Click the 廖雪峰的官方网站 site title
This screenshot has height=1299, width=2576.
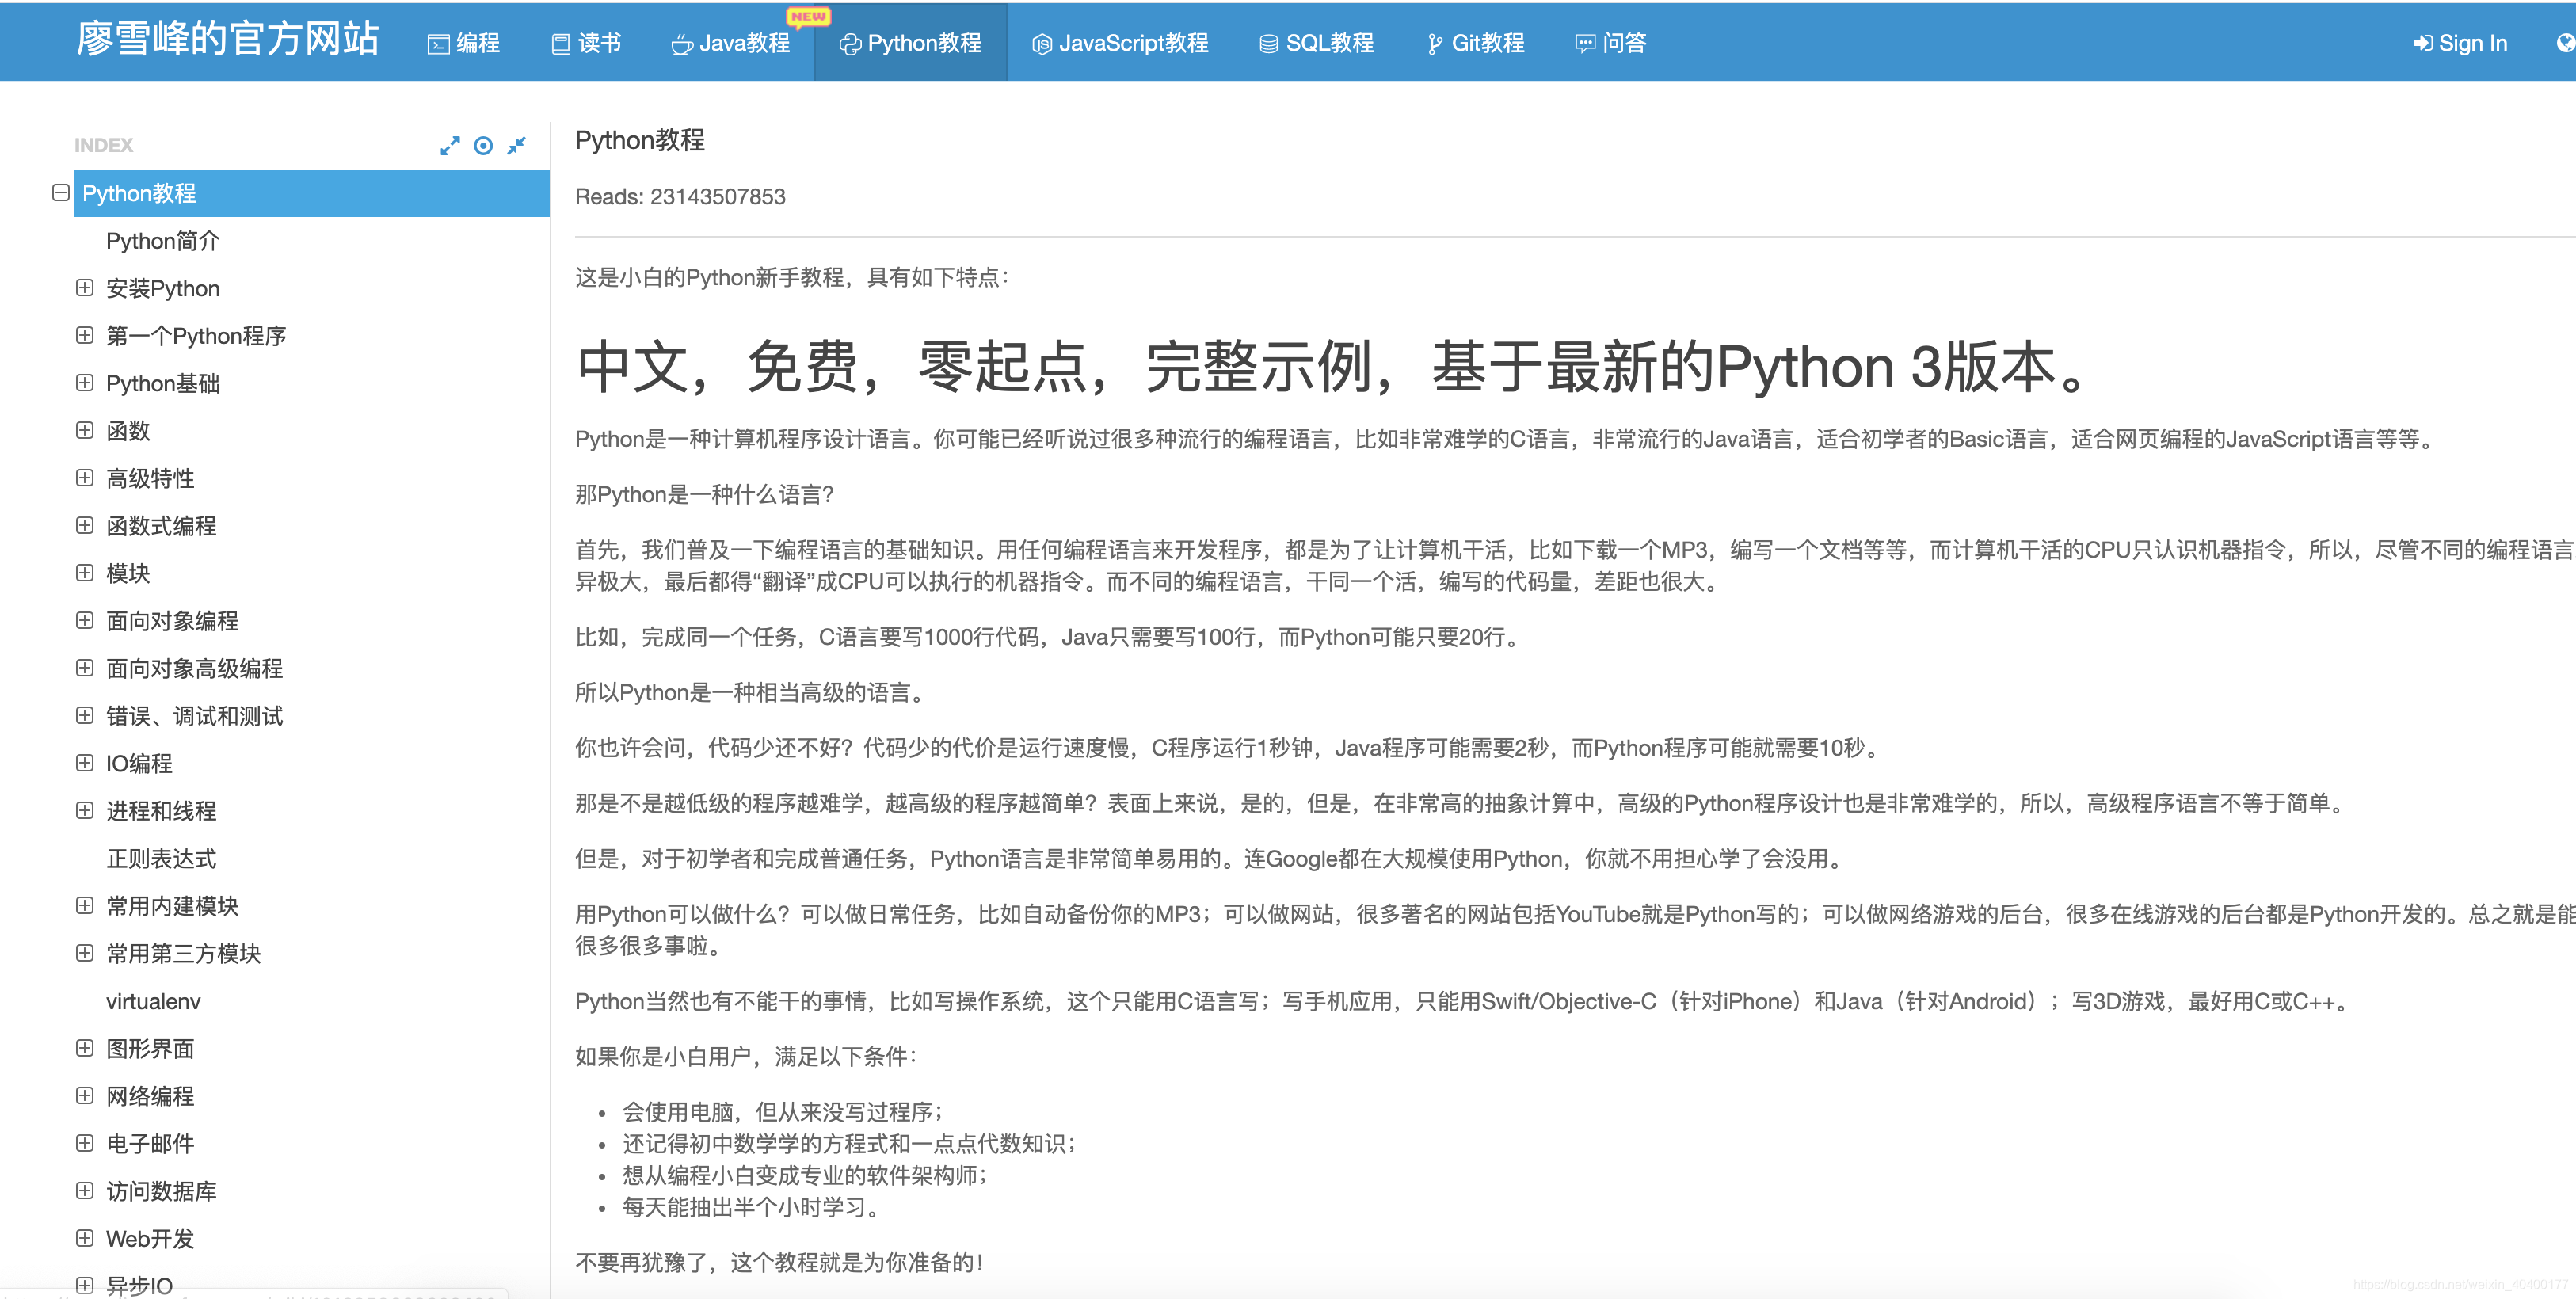pyautogui.click(x=227, y=40)
